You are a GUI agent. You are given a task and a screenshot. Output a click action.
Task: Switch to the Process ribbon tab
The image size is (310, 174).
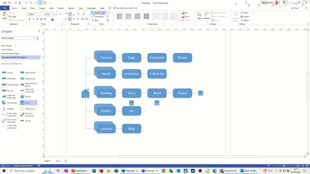61,8
